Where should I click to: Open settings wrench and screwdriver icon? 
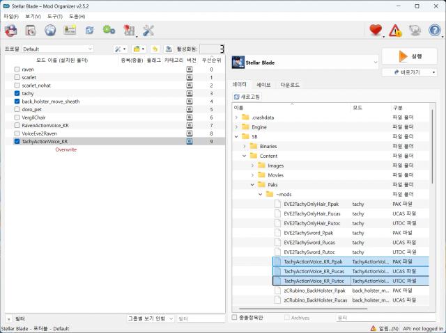coord(148,31)
